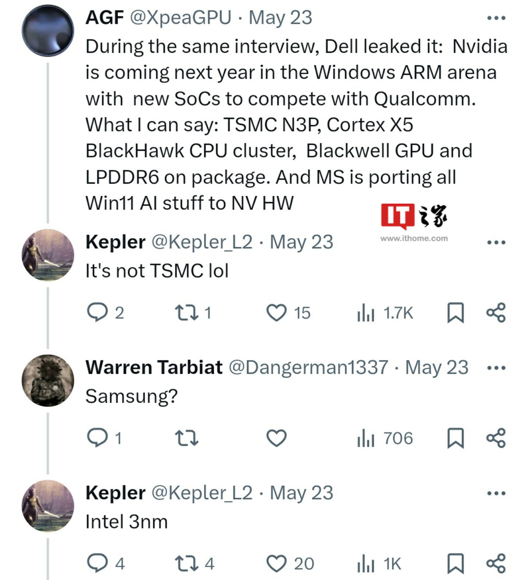Image resolution: width=530 pixels, height=580 pixels.
Task: Like Warren Tarbiat's "Samsung?" tweet
Action: tap(276, 438)
